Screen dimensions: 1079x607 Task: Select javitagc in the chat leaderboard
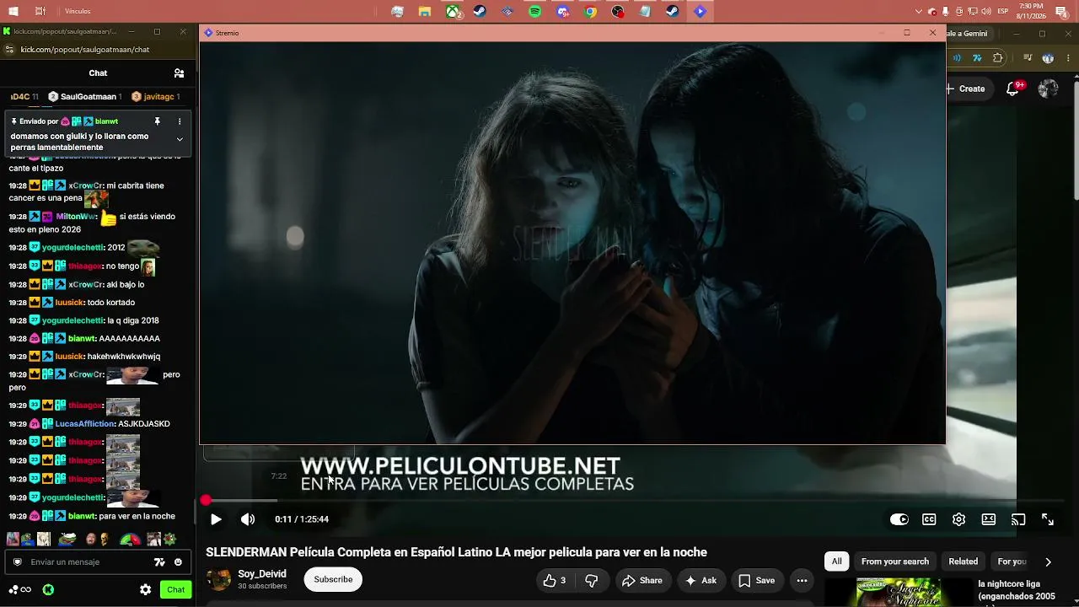coord(156,97)
